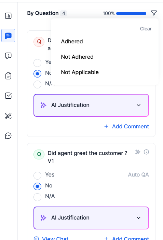Click the funnel filter icon
The height and width of the screenshot is (240, 163).
coord(154,13)
